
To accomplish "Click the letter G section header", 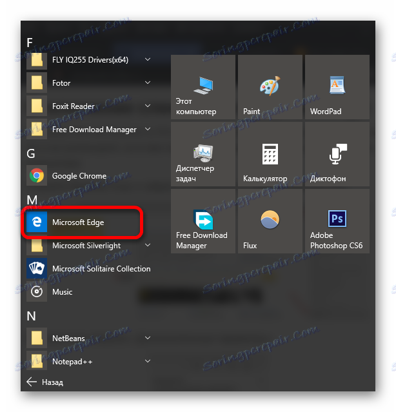I will 31,153.
